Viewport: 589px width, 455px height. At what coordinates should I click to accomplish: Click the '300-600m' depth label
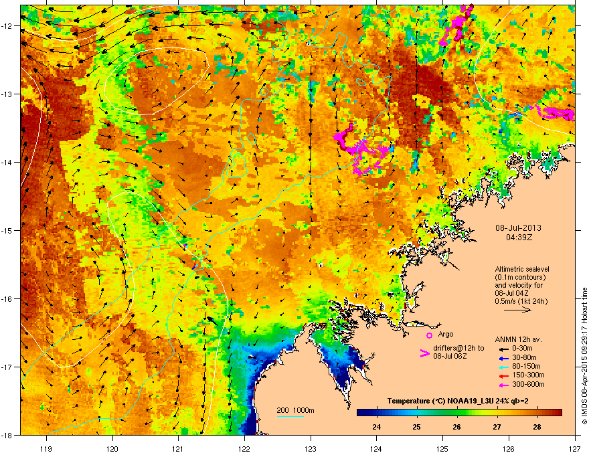click(x=528, y=385)
